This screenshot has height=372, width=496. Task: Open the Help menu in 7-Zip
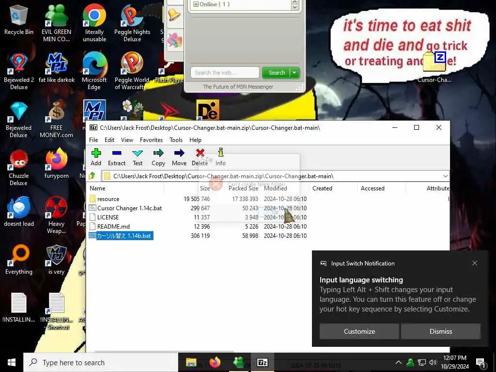(195, 140)
